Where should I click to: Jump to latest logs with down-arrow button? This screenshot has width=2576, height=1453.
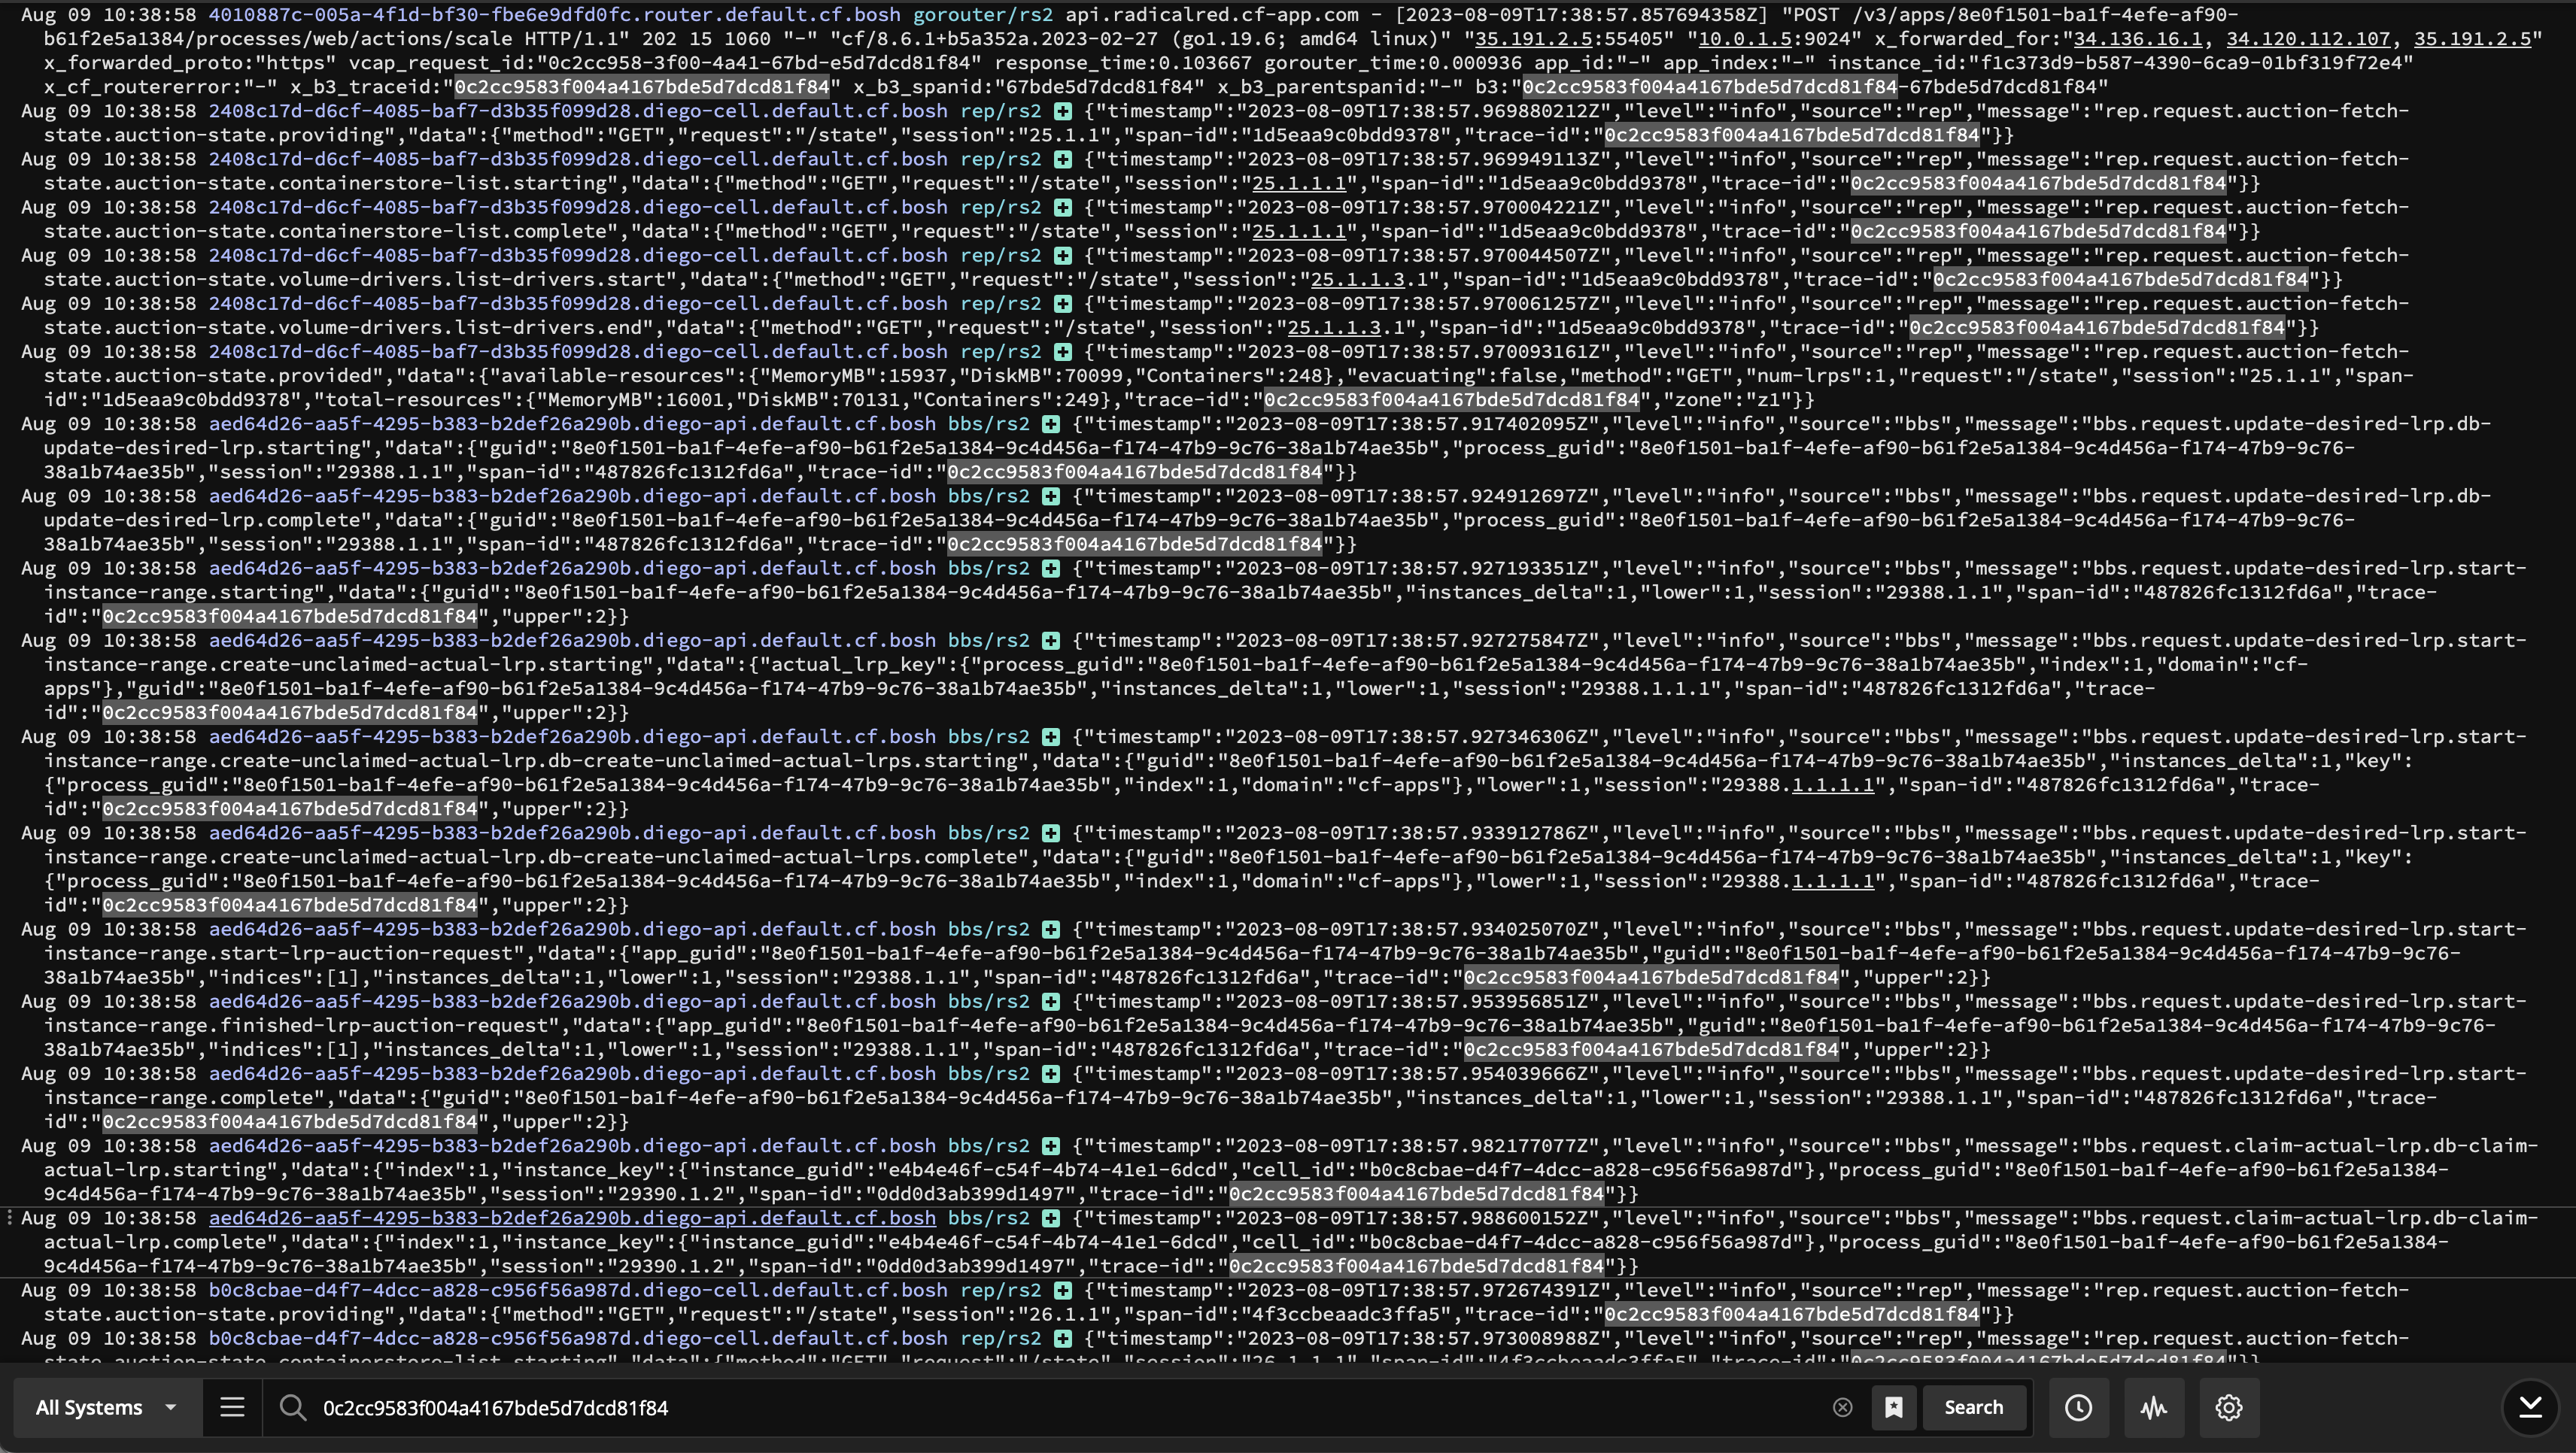(x=2530, y=1407)
